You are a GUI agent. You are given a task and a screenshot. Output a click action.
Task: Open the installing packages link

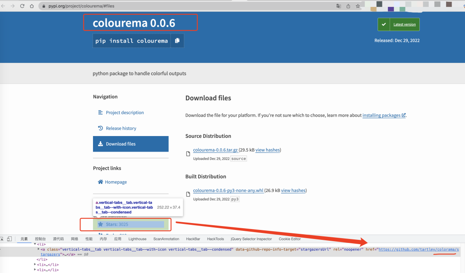[x=384, y=115]
